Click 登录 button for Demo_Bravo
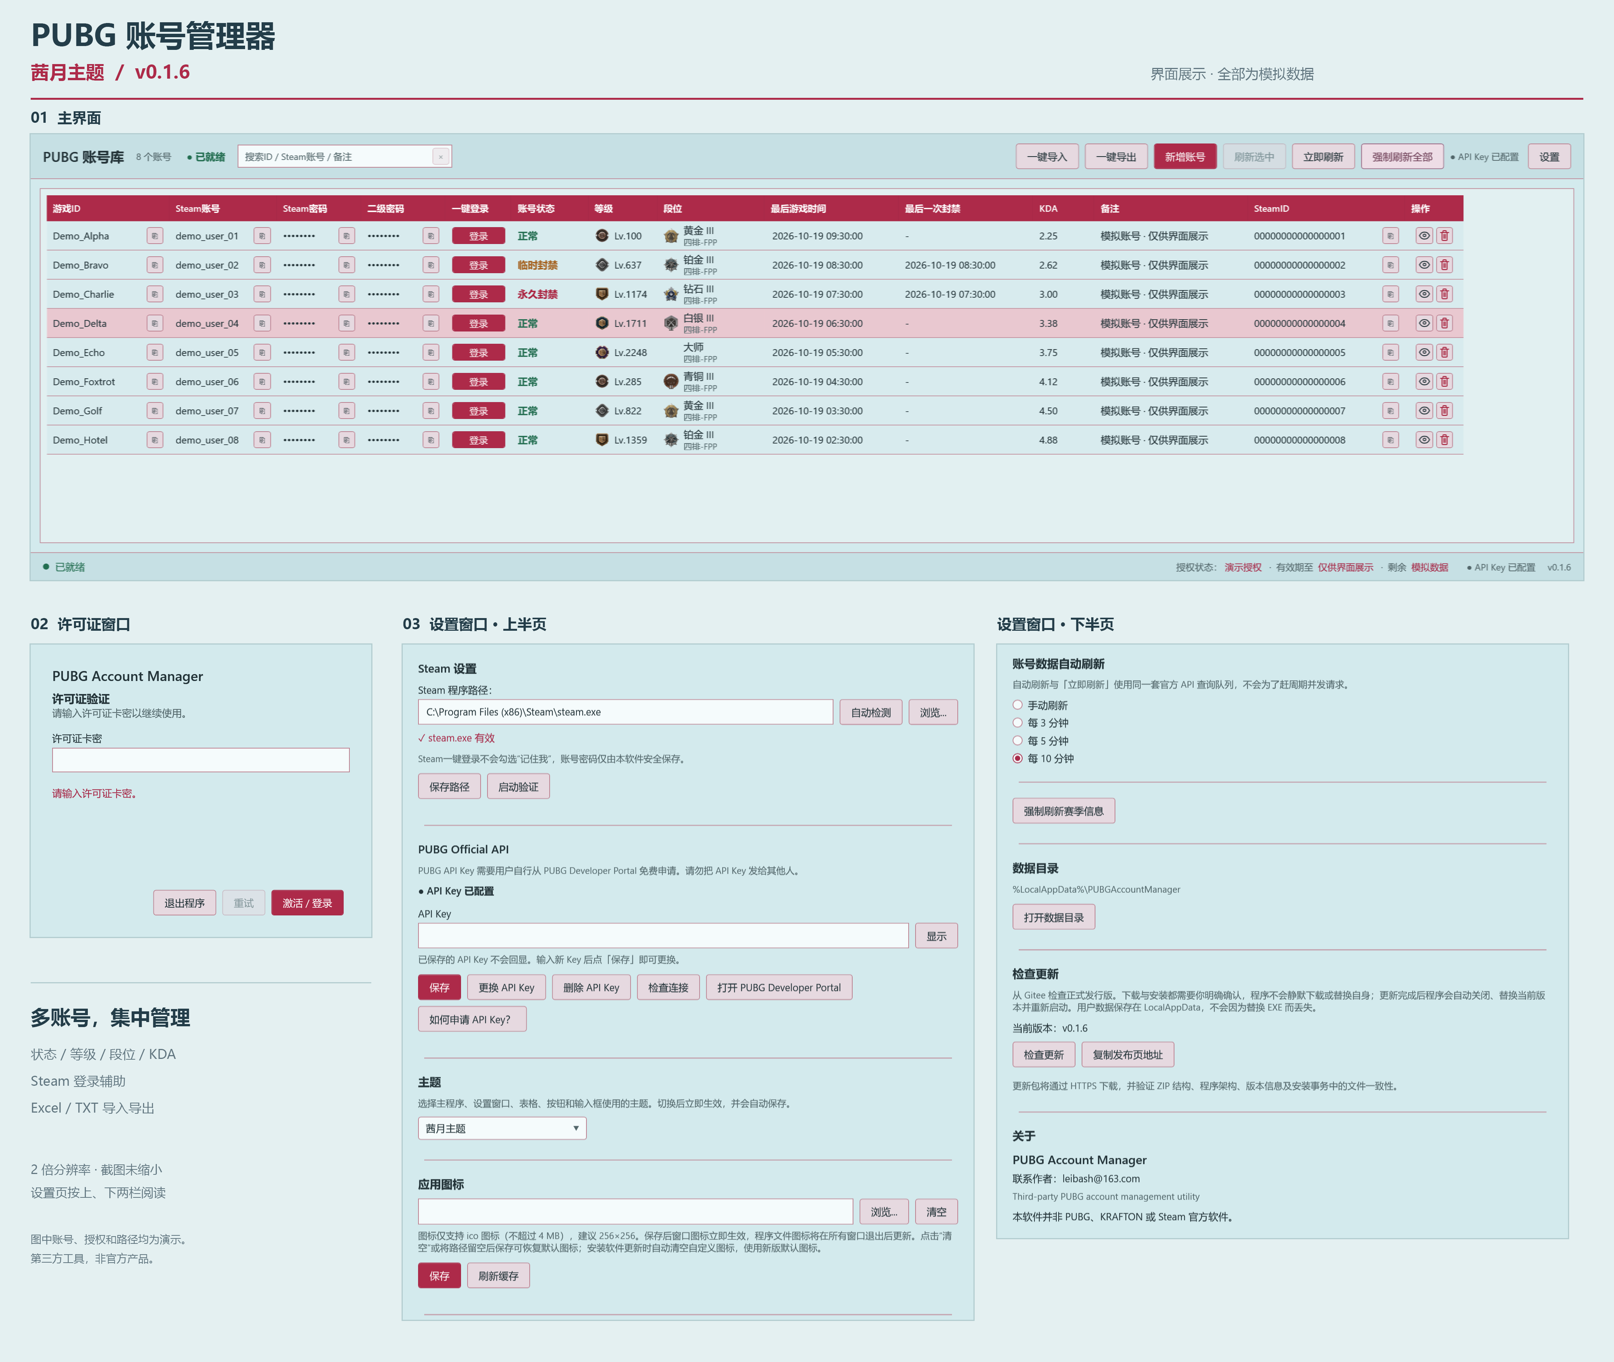Image resolution: width=1614 pixels, height=1362 pixels. tap(479, 265)
